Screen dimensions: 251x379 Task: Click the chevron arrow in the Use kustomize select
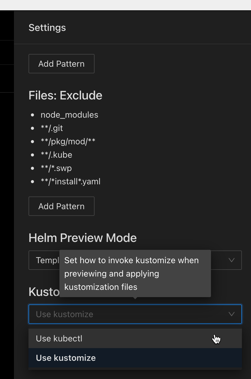(x=232, y=314)
